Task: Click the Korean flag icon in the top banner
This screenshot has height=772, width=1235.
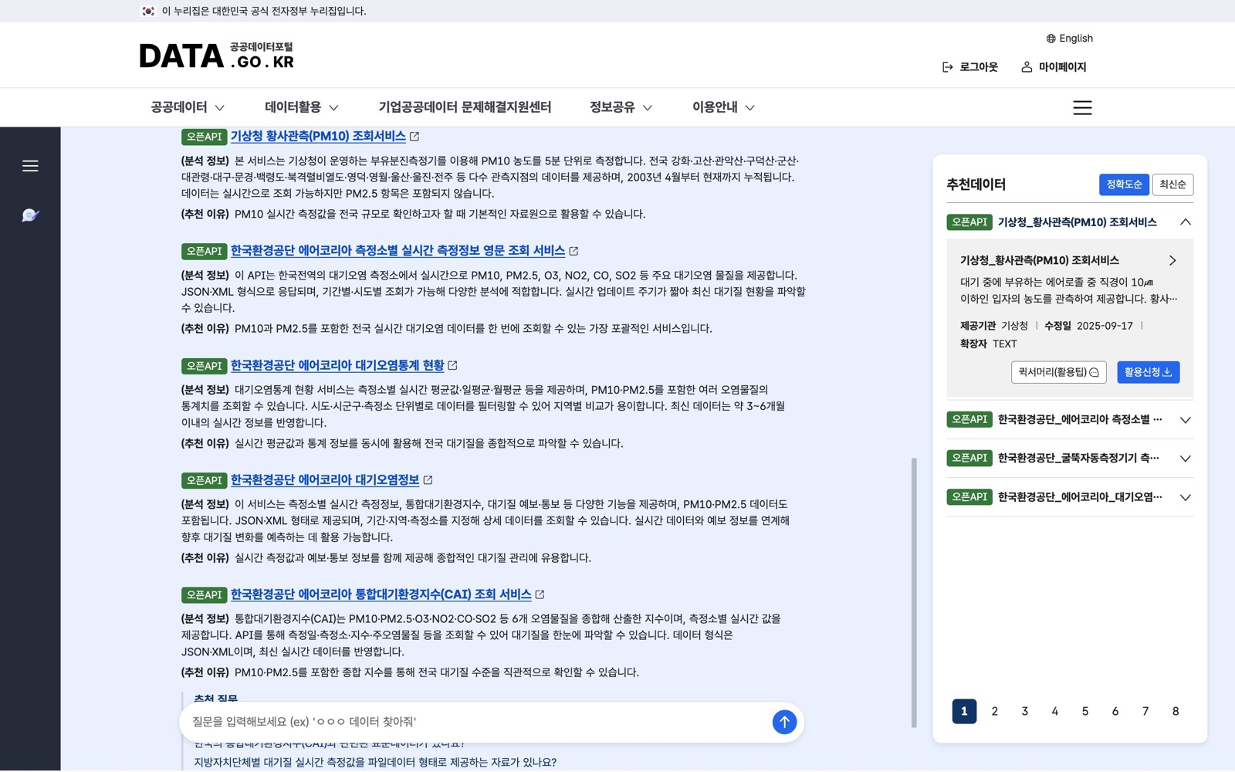Action: pyautogui.click(x=148, y=11)
